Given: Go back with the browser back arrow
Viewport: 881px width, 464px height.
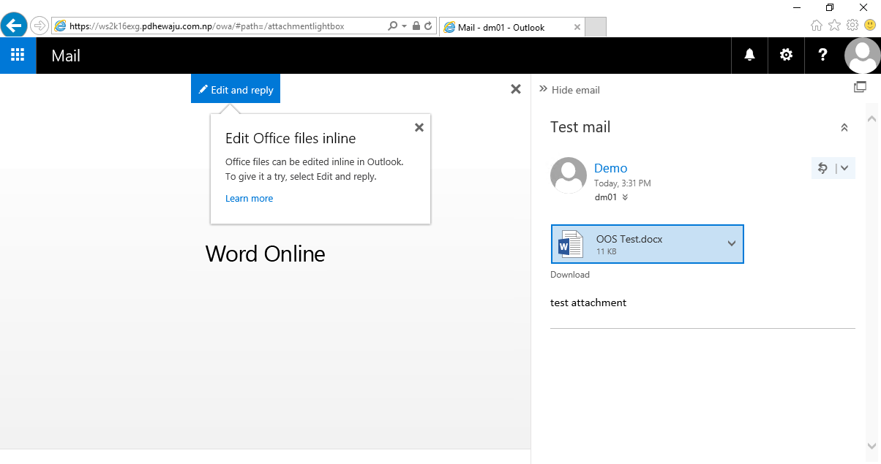Looking at the screenshot, I should pos(14,26).
